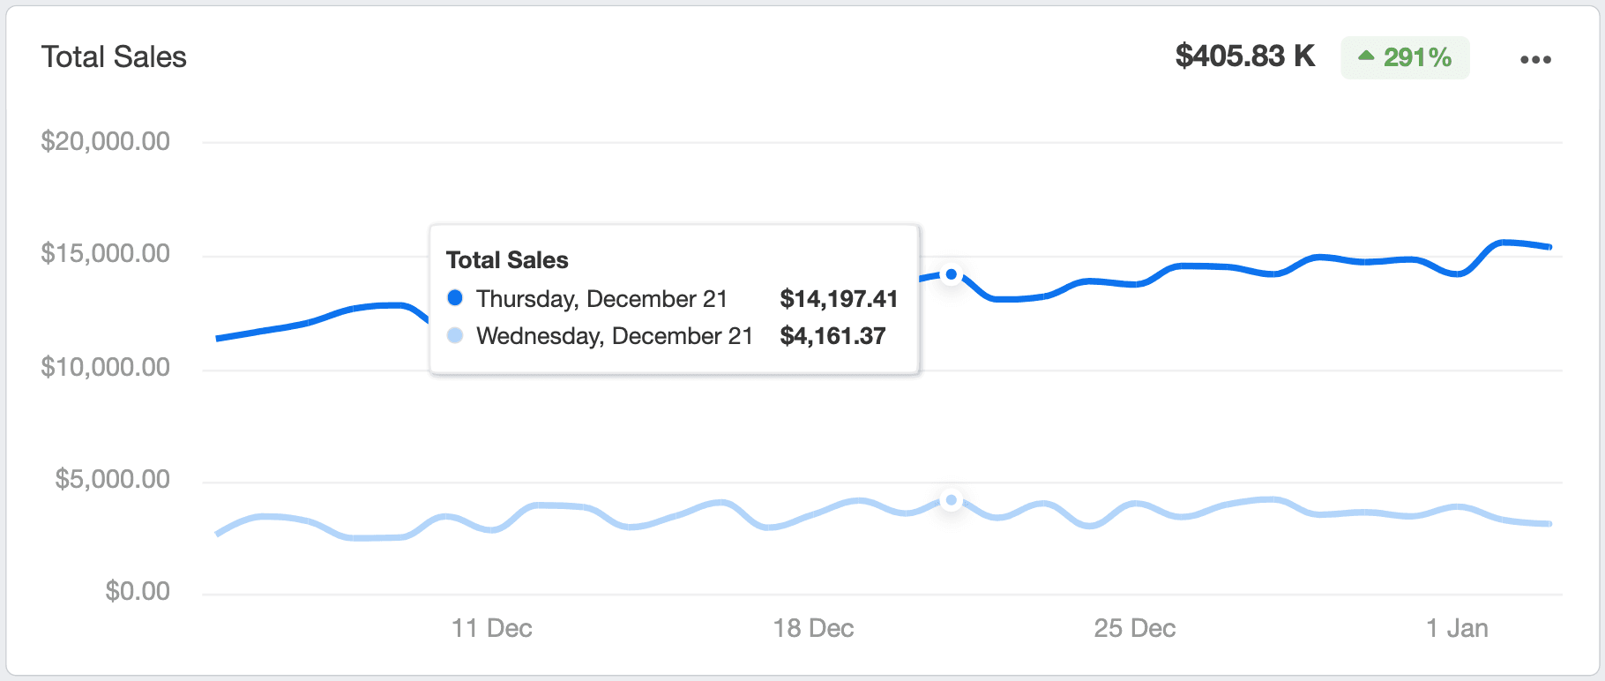Click the $10,000.00 y-axis label
The height and width of the screenshot is (681, 1605).
click(105, 367)
